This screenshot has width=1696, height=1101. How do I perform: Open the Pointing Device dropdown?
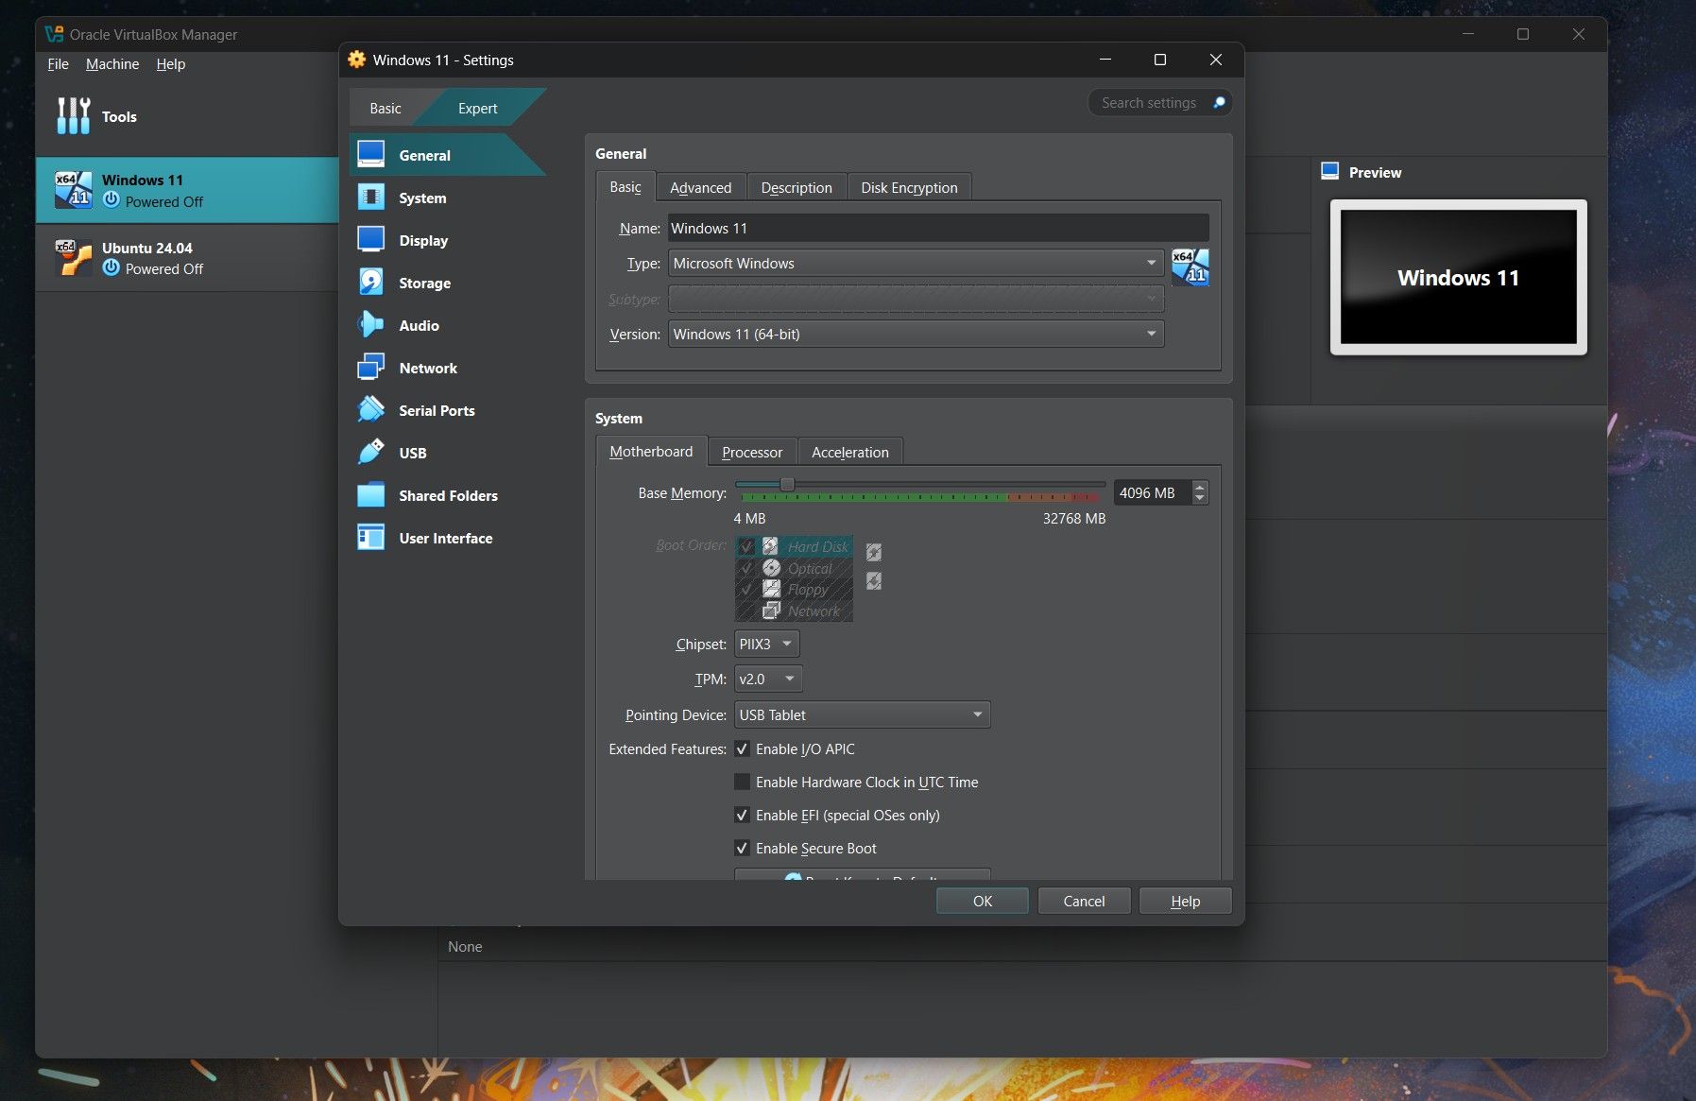(x=862, y=714)
